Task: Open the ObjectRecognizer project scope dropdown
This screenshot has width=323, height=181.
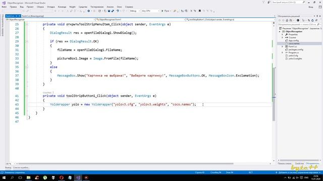Action: (x=50, y=20)
